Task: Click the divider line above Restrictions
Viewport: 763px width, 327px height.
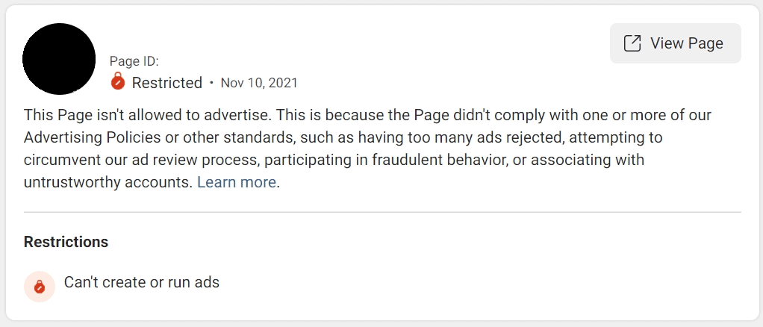Action: [382, 212]
